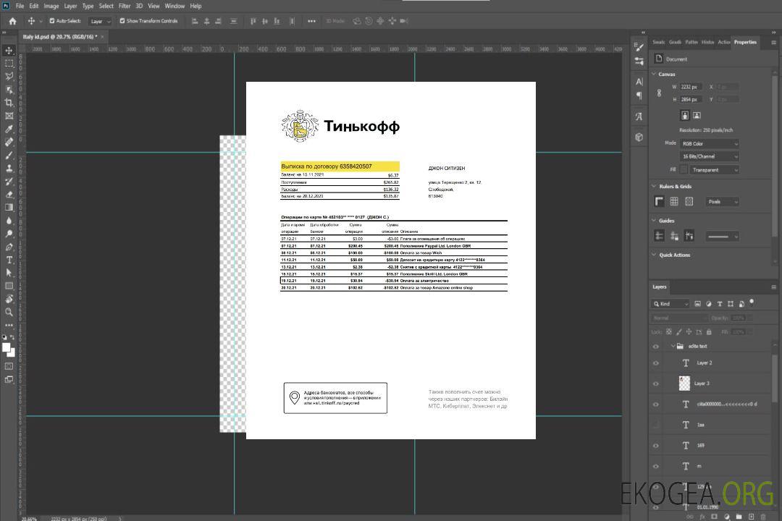Toggle rulers view in Rulers & Grids

coord(659,201)
